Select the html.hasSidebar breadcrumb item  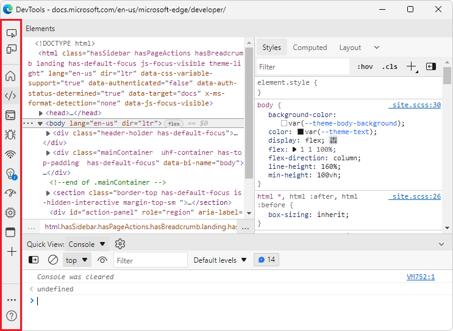point(140,227)
